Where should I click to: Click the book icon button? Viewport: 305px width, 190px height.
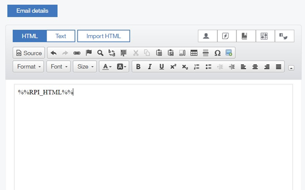point(246,36)
